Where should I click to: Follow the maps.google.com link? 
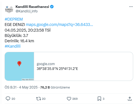click(x=59, y=25)
